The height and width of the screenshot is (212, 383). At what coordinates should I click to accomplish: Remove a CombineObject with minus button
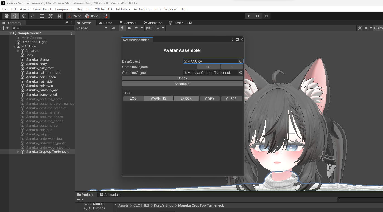point(232,67)
